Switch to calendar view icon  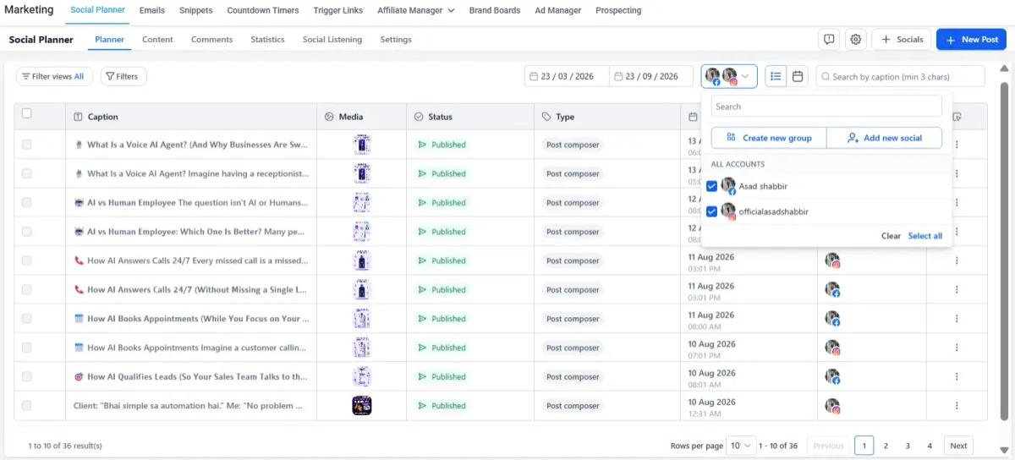click(x=798, y=76)
